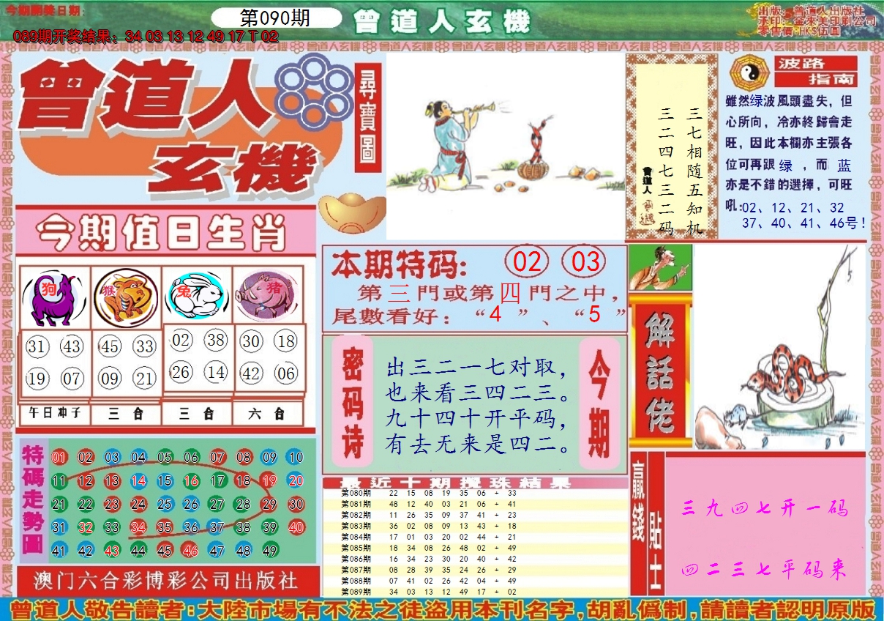
Task: Click the 午日冲子 label
Action: pyautogui.click(x=54, y=414)
